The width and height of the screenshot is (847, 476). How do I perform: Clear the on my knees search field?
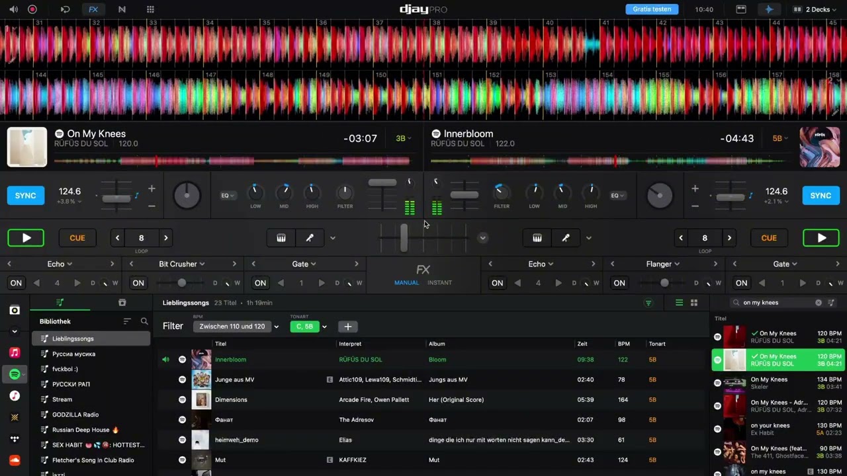click(x=818, y=303)
